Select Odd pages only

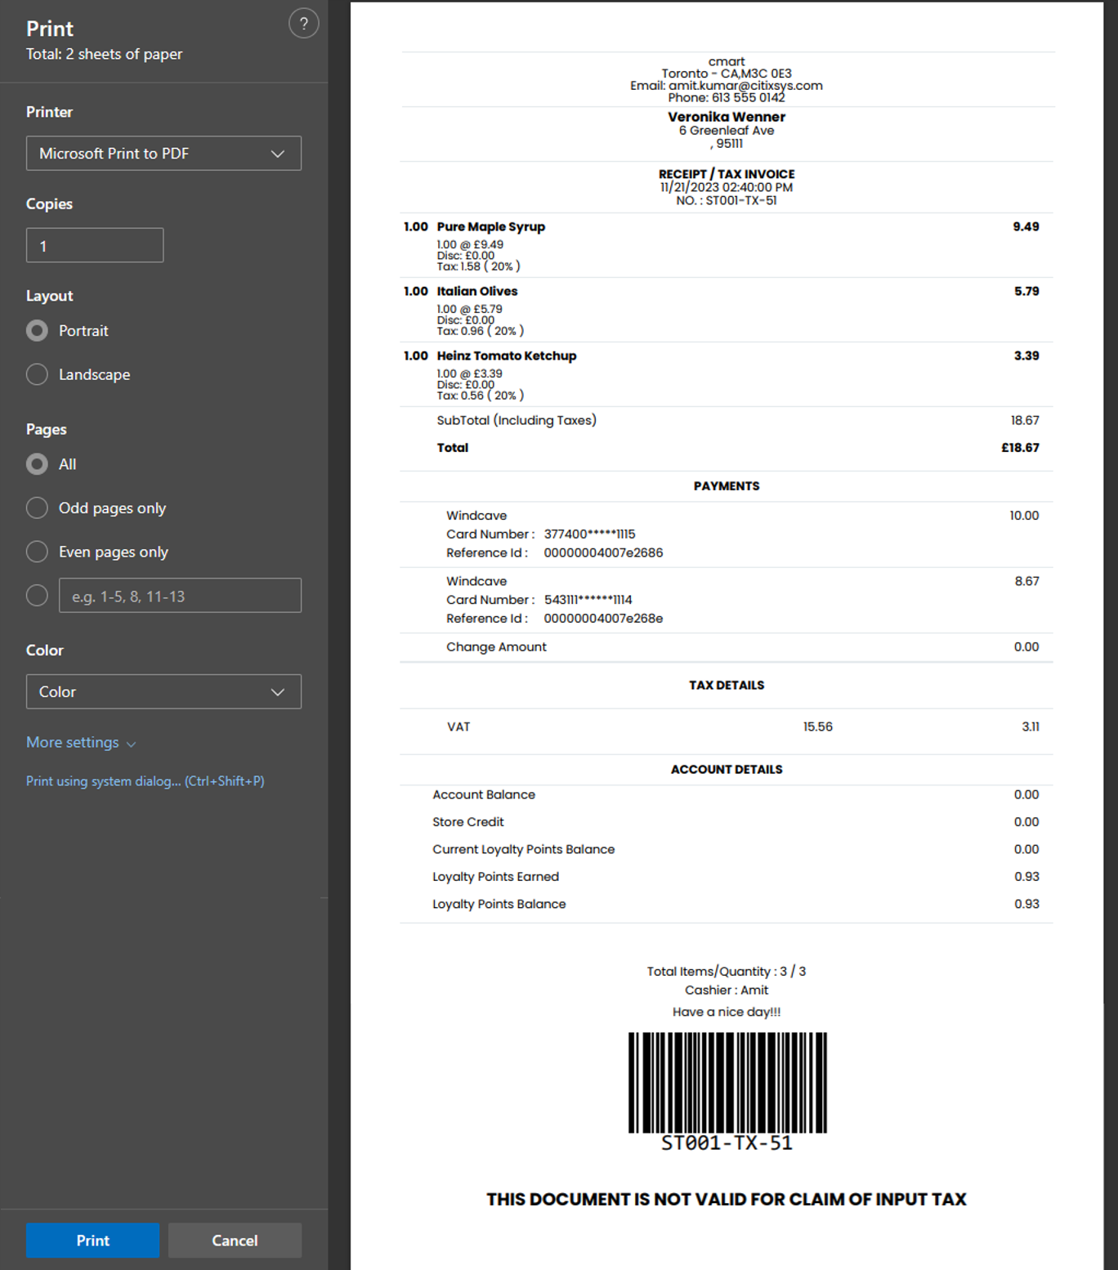(38, 508)
